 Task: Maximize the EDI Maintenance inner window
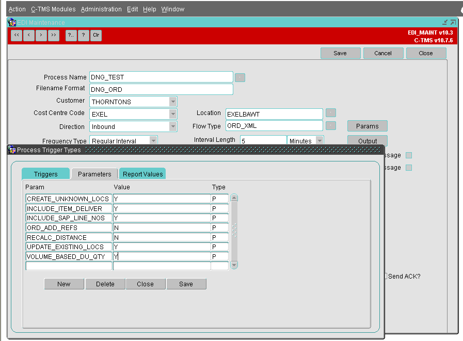[453, 22]
